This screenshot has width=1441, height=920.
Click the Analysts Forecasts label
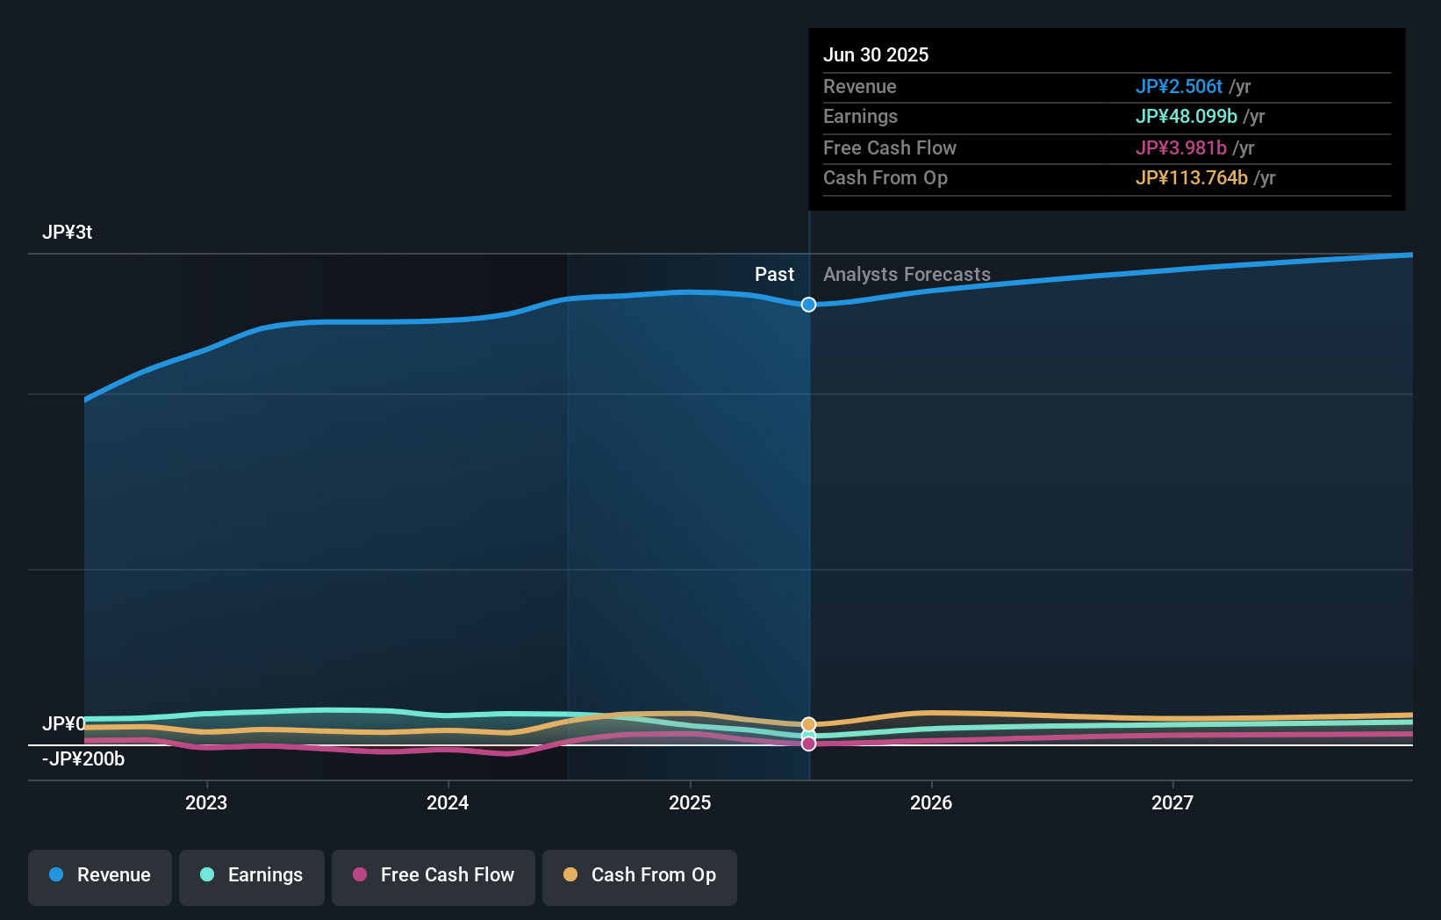pos(907,275)
